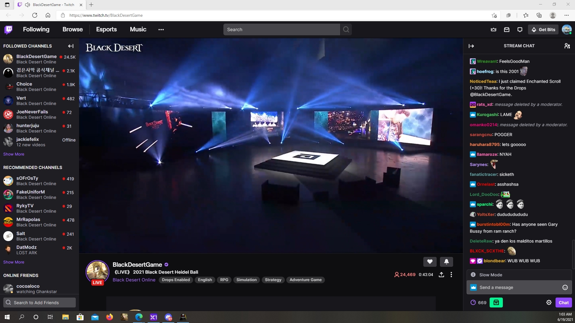Click the English tag
The image size is (575, 323).
[x=205, y=280]
